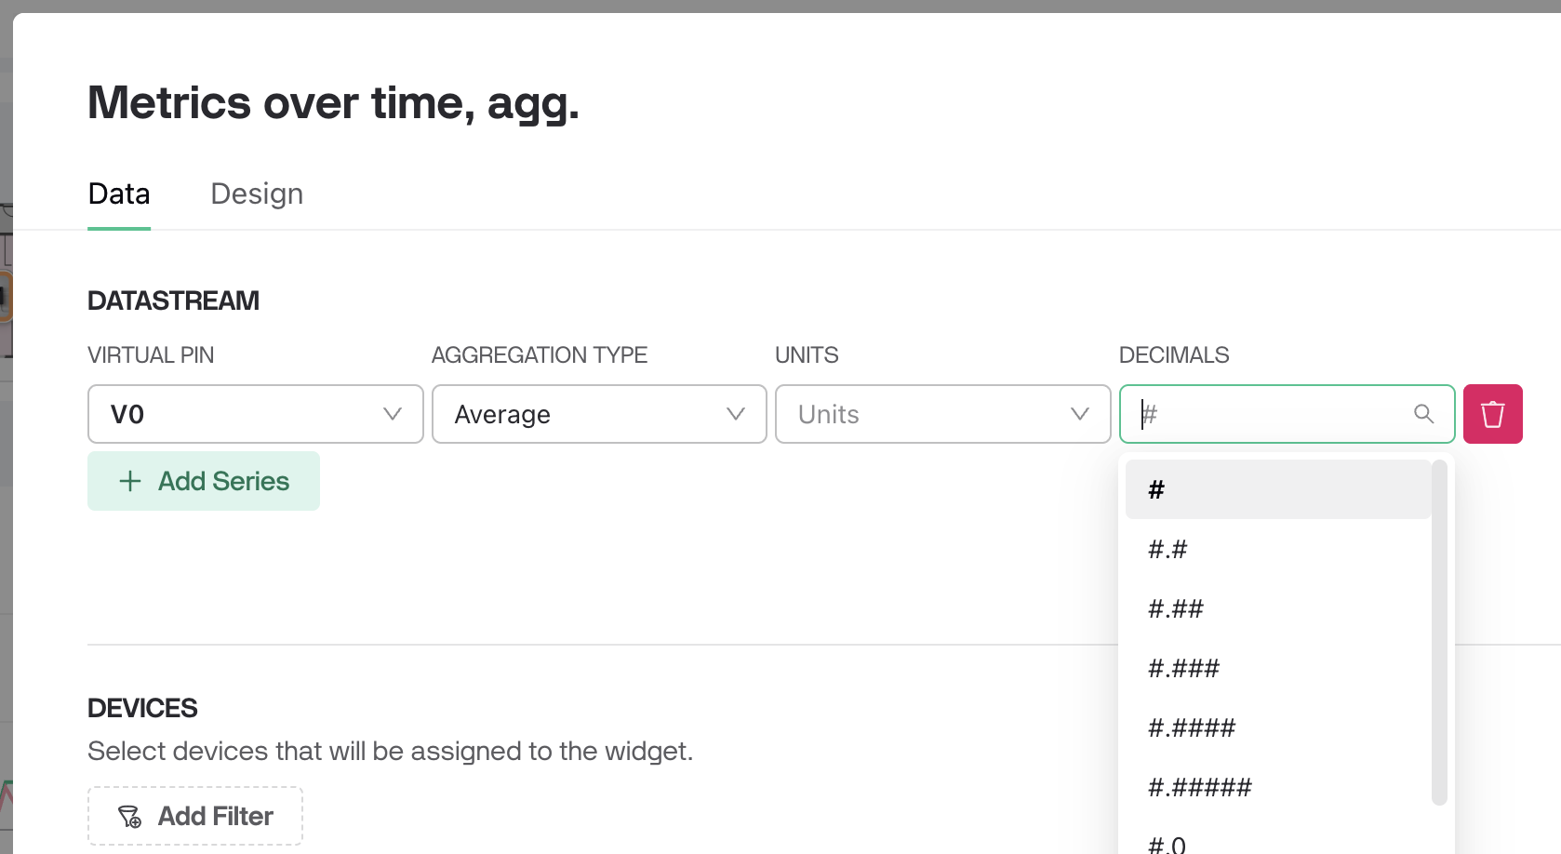The width and height of the screenshot is (1561, 854).
Task: Switch to the Design tab
Action: click(257, 193)
